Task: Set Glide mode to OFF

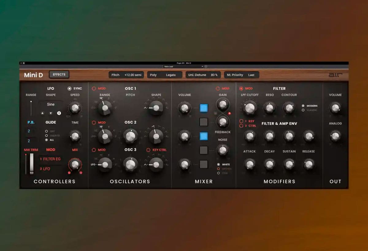Action: click(x=46, y=131)
